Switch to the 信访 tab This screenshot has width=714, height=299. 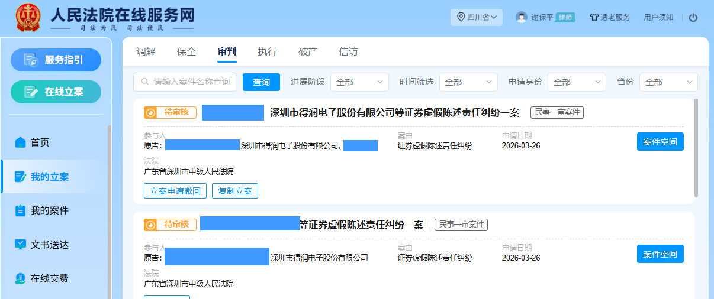pyautogui.click(x=348, y=51)
